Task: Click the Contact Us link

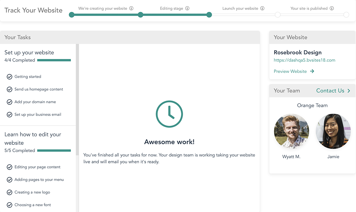Action: (330, 91)
